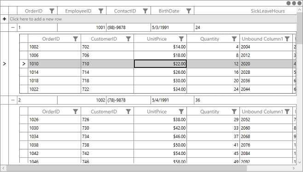This screenshot has width=303, height=172.
Task: Filter CustomerID in first child grid
Action: click(x=128, y=39)
